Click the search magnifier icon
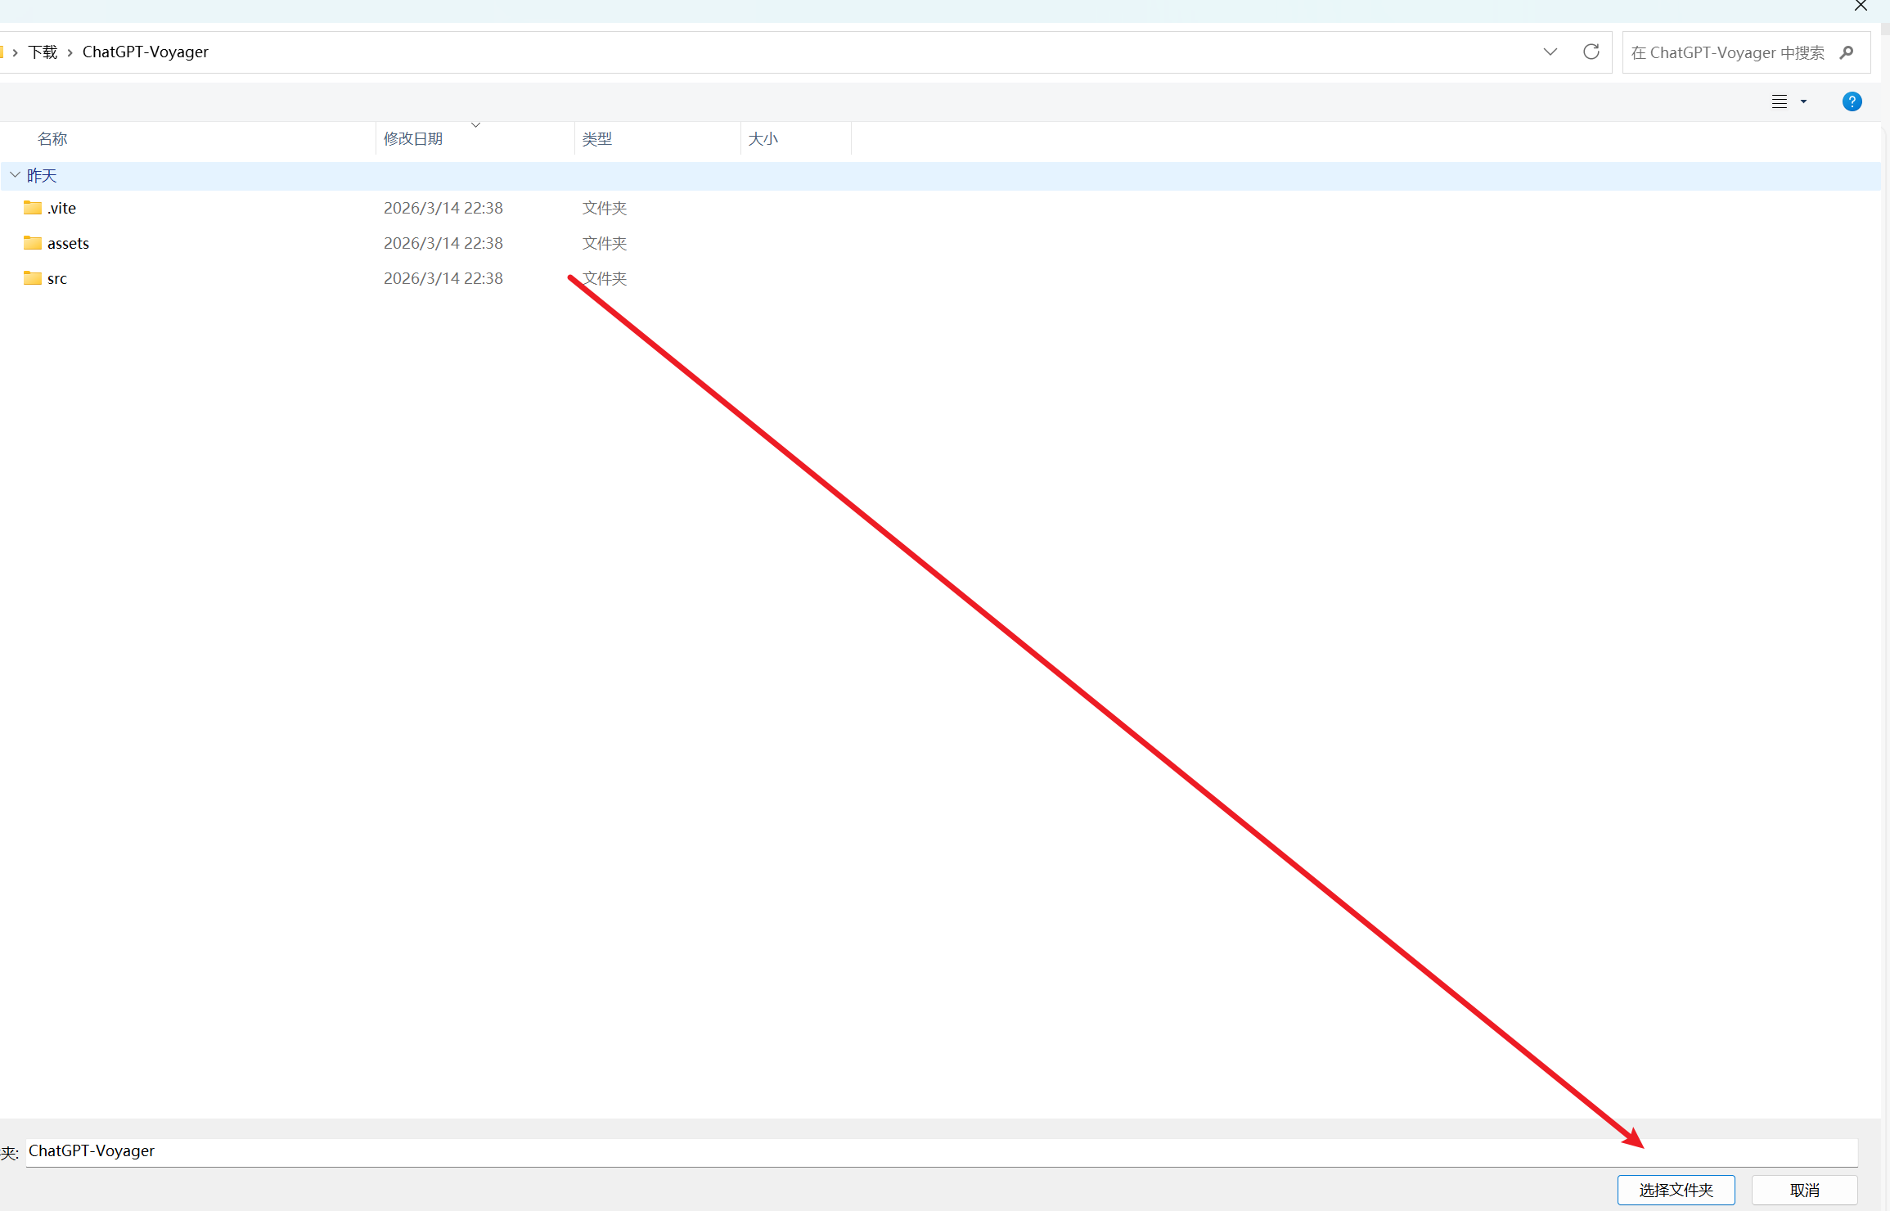Screen dimensions: 1890x1211 coord(1847,52)
